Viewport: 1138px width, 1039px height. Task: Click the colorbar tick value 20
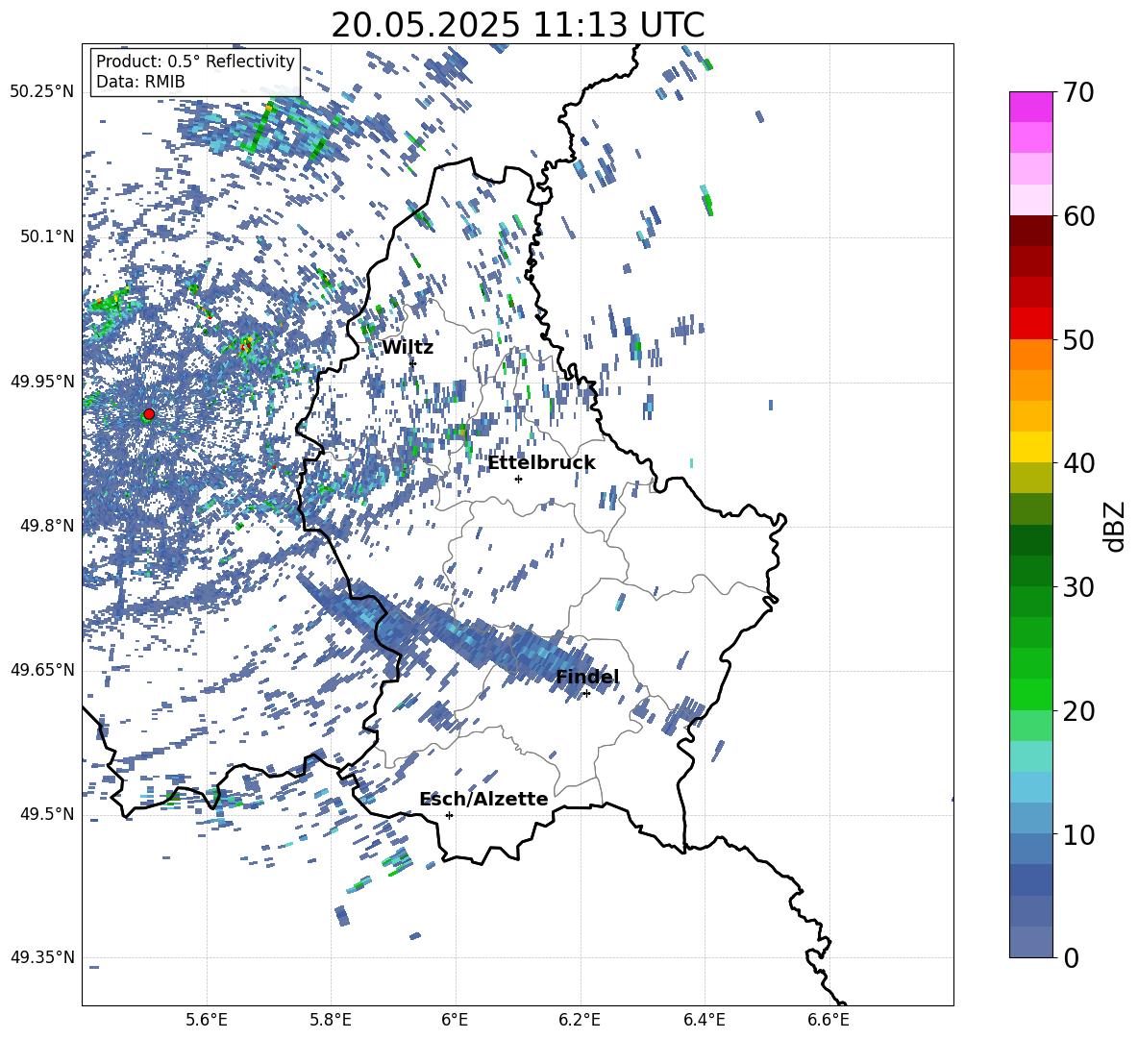(1078, 710)
